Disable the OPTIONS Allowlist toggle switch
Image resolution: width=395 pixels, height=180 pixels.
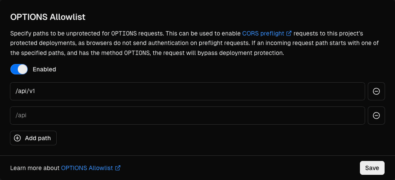[x=19, y=69]
